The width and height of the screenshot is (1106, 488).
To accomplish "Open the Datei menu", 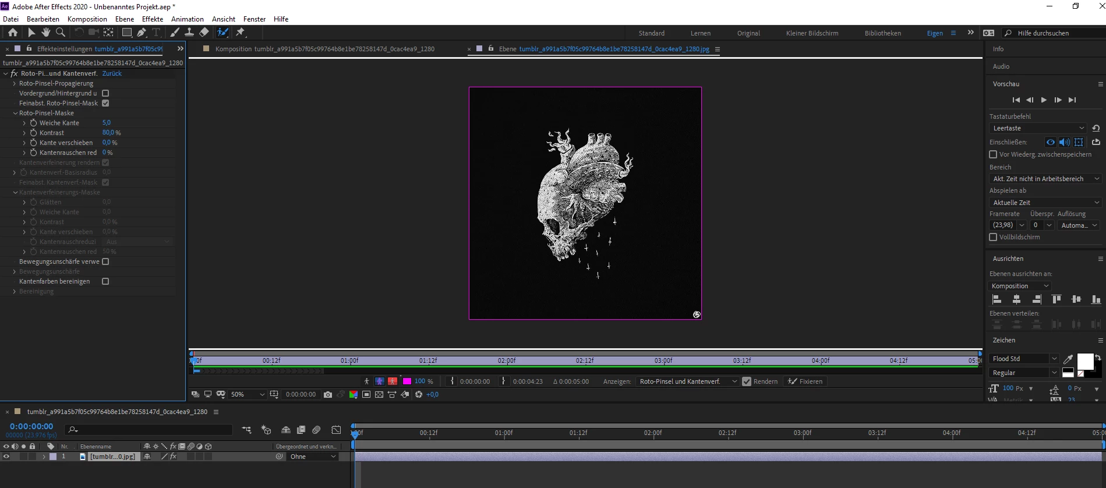I will (10, 19).
